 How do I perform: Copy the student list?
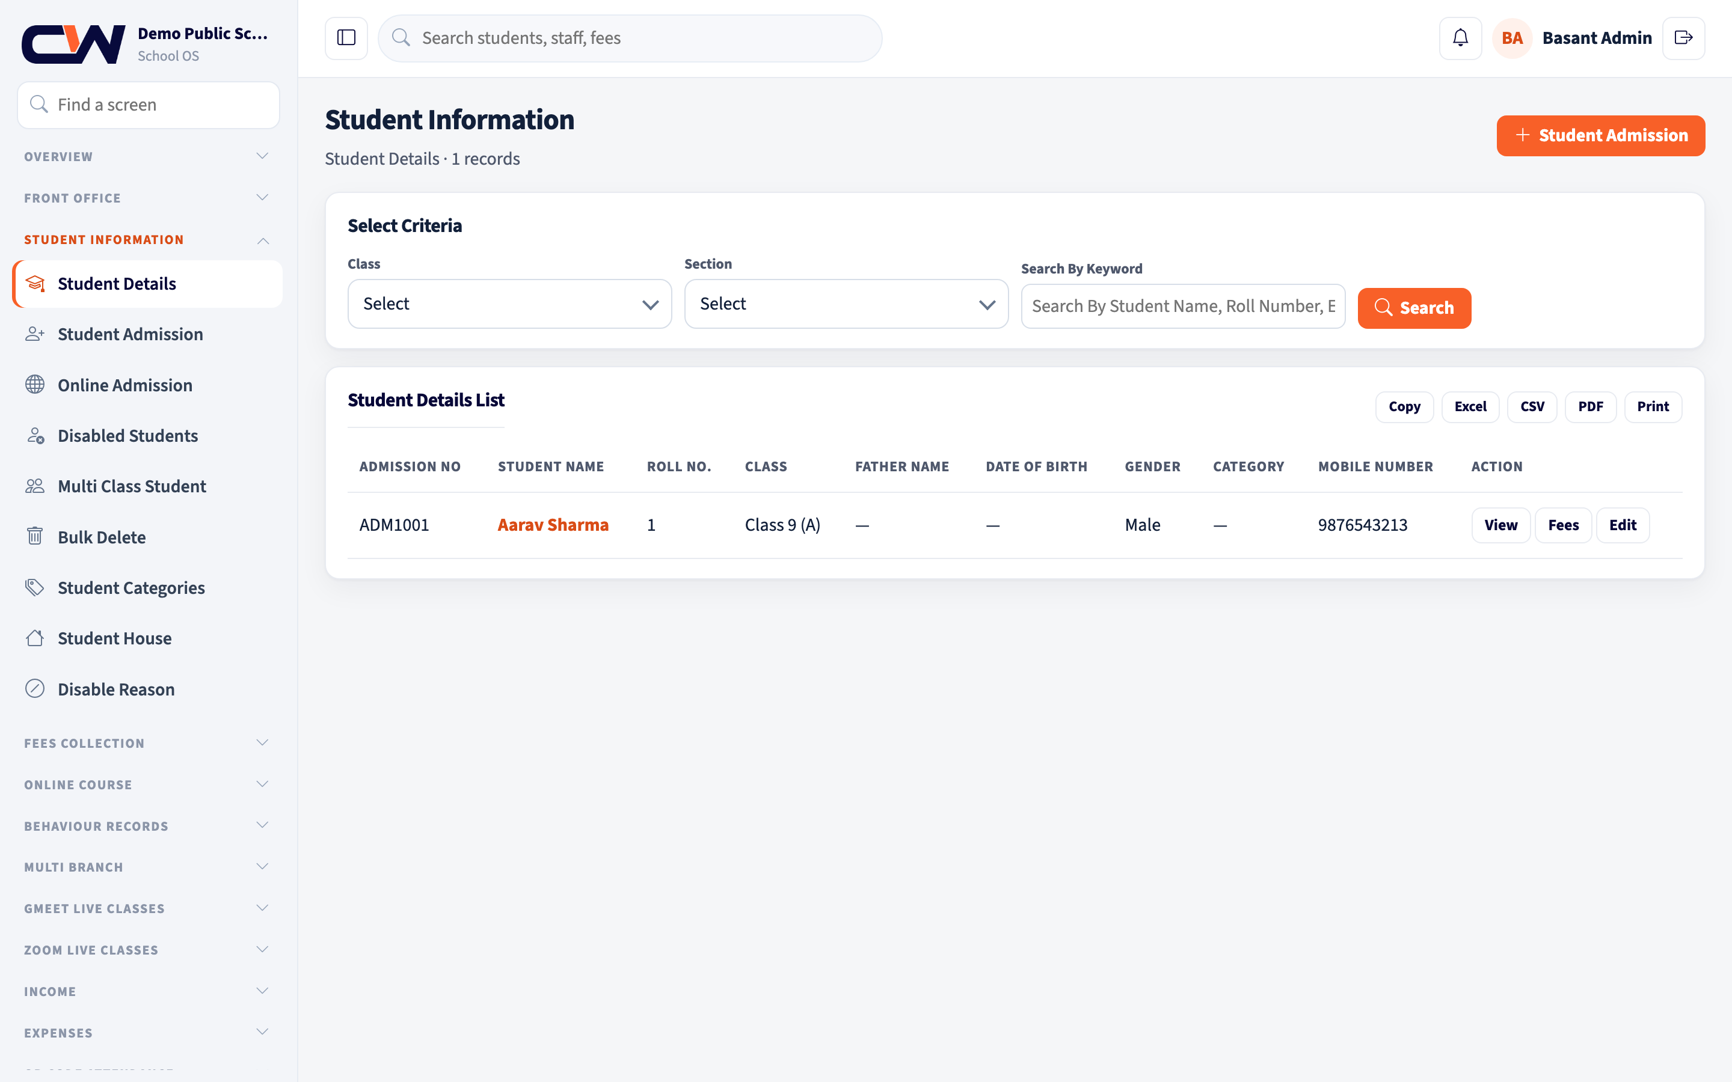point(1404,406)
